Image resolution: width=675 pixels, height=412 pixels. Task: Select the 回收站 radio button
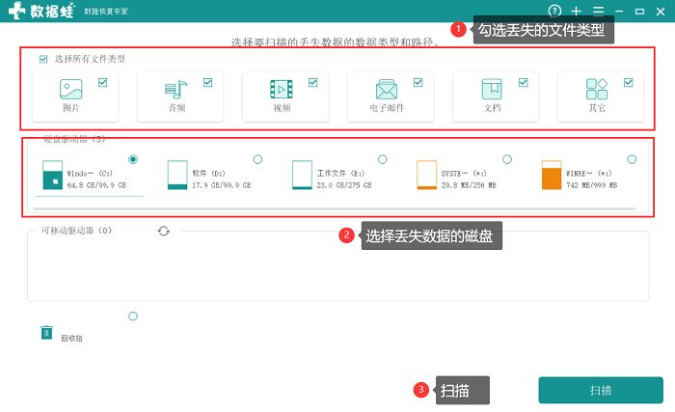click(133, 316)
